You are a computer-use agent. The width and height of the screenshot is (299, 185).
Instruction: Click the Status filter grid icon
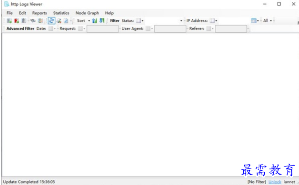(139, 20)
